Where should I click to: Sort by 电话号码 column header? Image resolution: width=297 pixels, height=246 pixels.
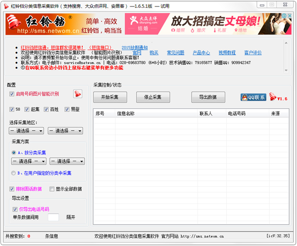click(x=248, y=114)
